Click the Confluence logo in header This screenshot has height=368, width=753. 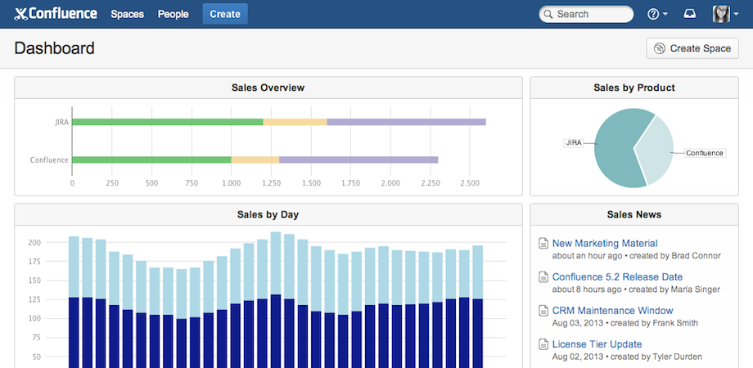pyautogui.click(x=56, y=14)
